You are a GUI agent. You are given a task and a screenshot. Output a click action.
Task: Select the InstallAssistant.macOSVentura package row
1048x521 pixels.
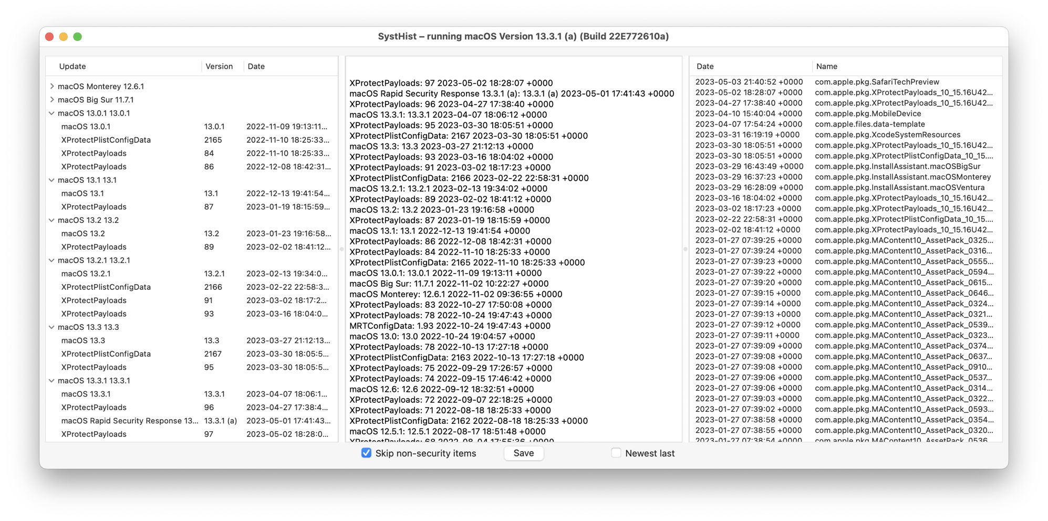click(x=899, y=187)
